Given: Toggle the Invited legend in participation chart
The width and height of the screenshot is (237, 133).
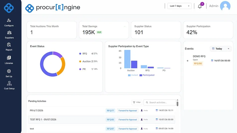Looking at the screenshot, I should coord(133,75).
